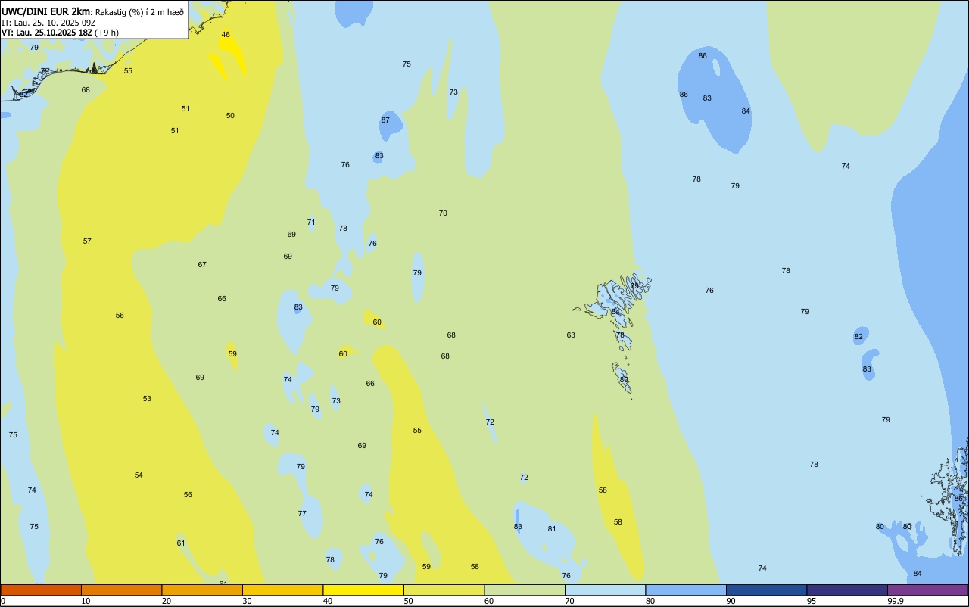Click the map humidity value 63
This screenshot has width=969, height=607.
click(x=571, y=335)
